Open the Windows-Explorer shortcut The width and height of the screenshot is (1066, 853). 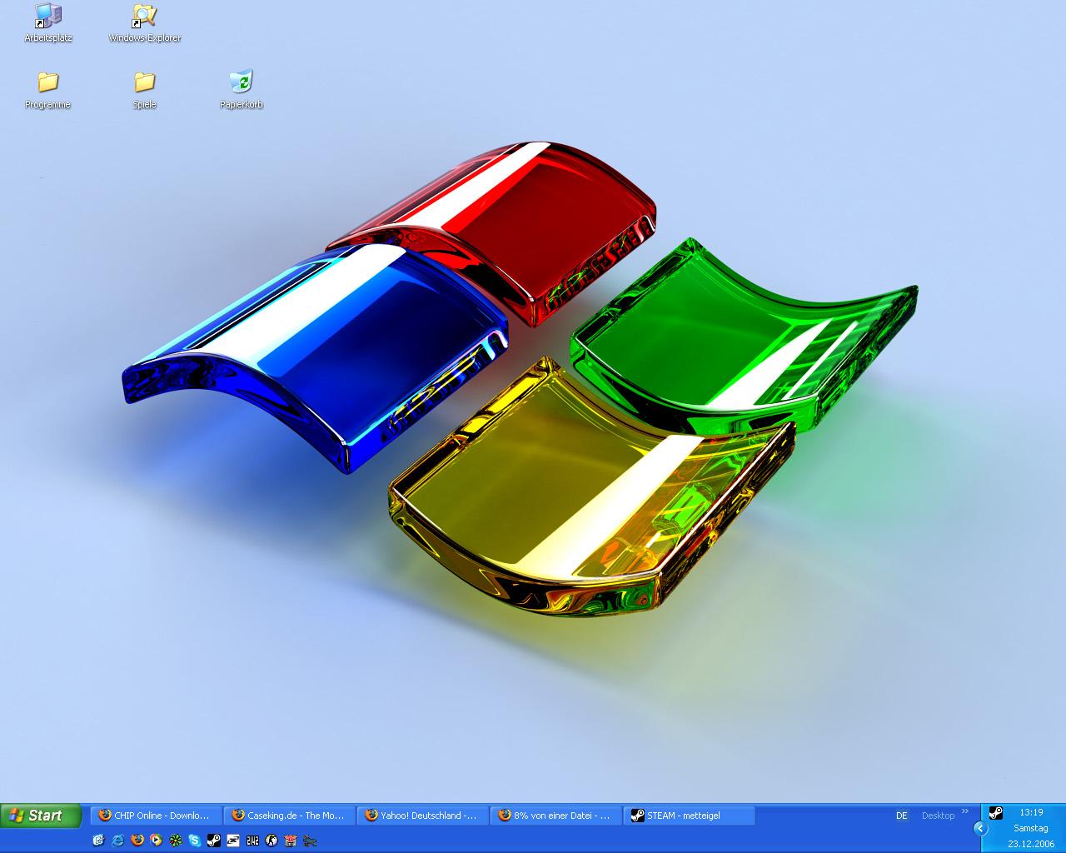[144, 22]
